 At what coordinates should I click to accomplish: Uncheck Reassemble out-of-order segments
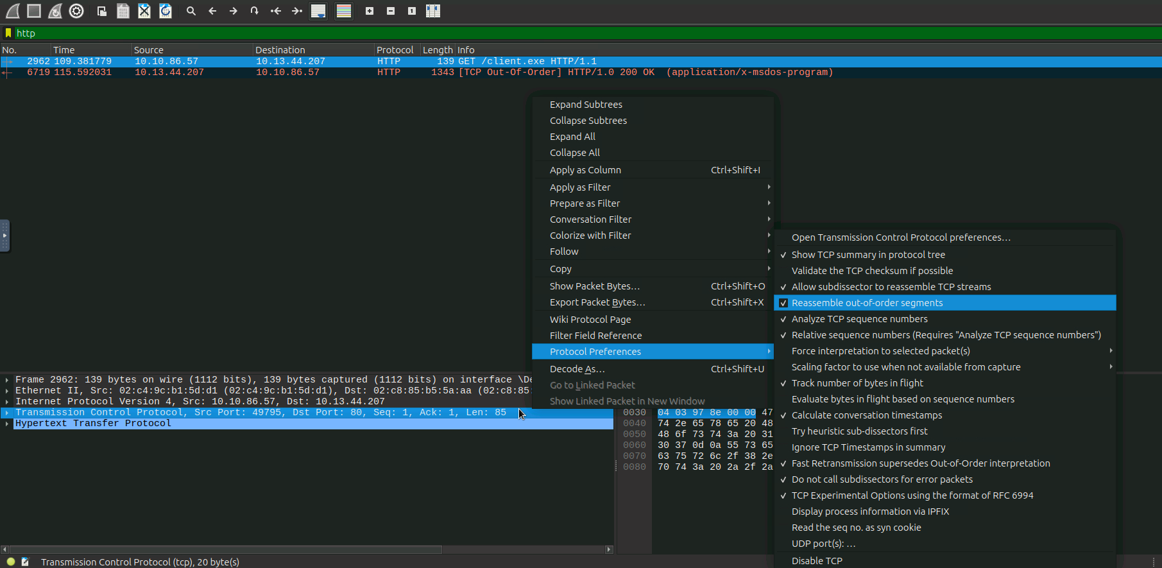tap(866, 303)
